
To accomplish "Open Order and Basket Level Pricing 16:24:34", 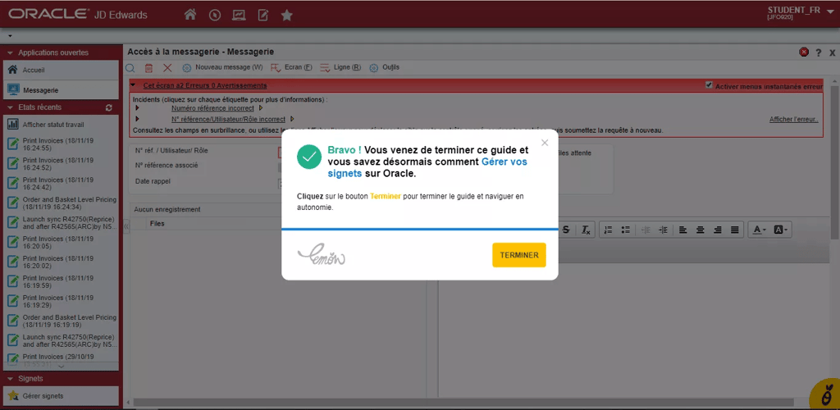I will coord(61,203).
